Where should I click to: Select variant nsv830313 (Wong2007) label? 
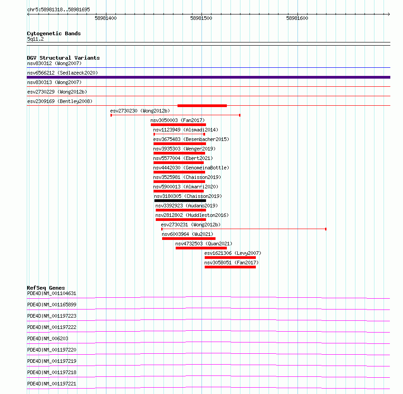click(x=54, y=82)
